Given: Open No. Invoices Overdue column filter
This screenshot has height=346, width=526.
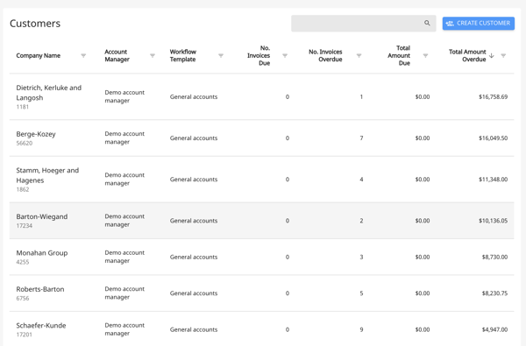Looking at the screenshot, I should 359,56.
